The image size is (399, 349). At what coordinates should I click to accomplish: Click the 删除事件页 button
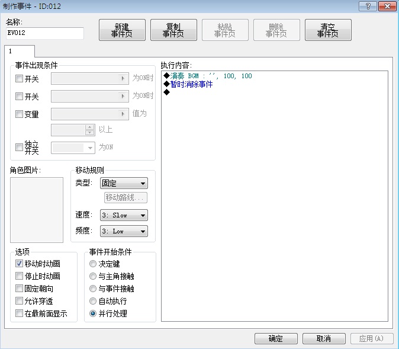point(276,30)
